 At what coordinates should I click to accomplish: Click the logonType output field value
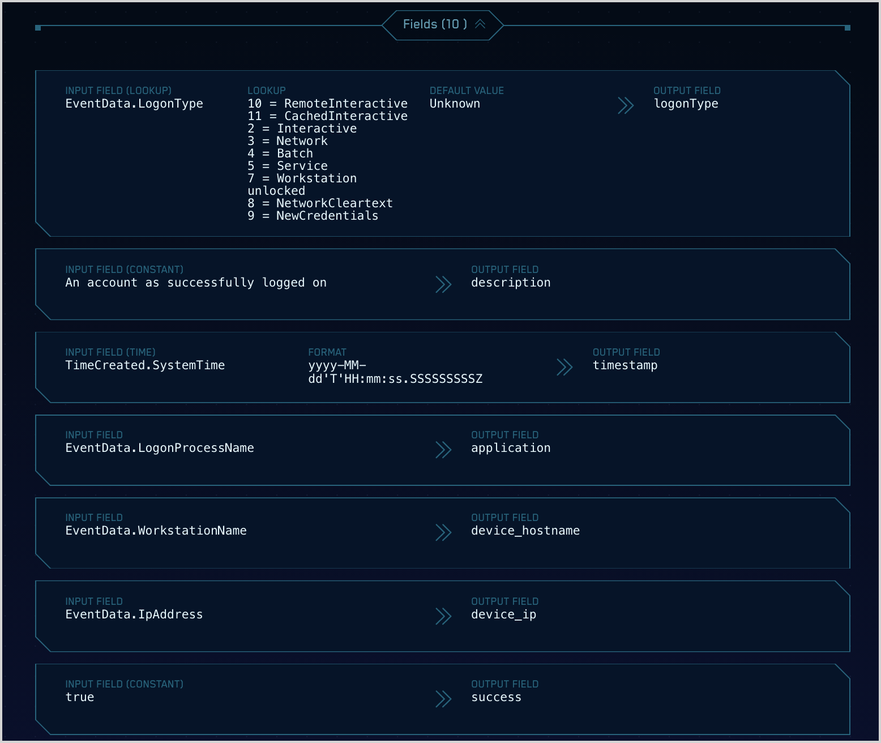click(x=686, y=104)
